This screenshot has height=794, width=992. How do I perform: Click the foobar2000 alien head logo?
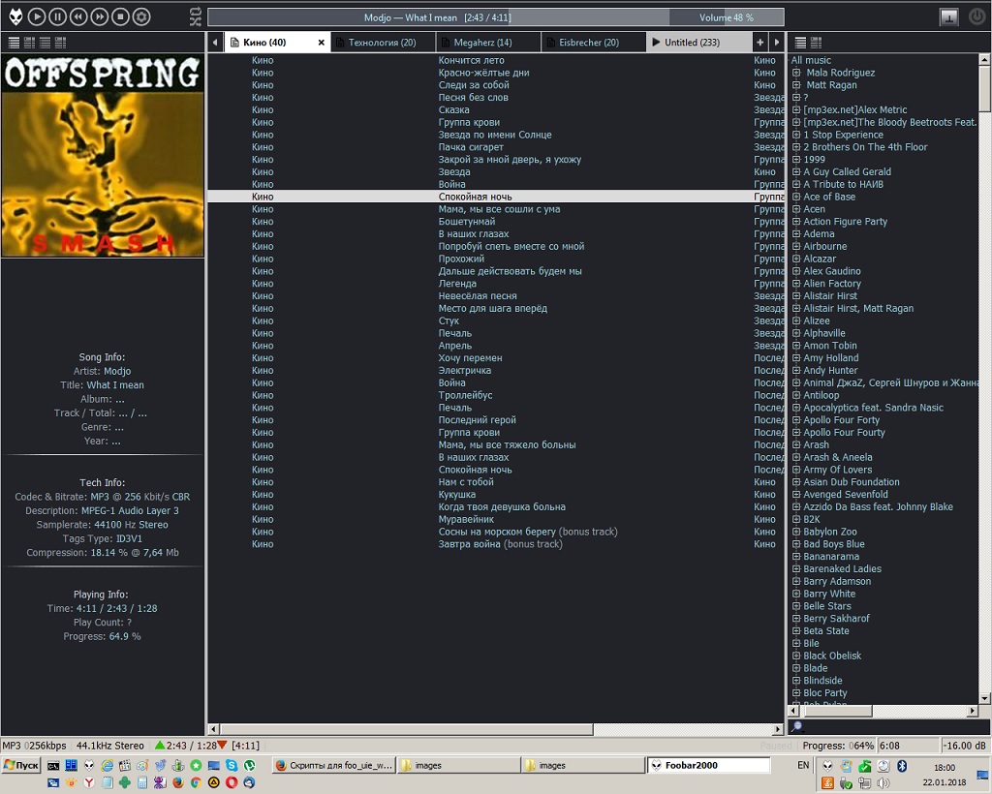(14, 16)
